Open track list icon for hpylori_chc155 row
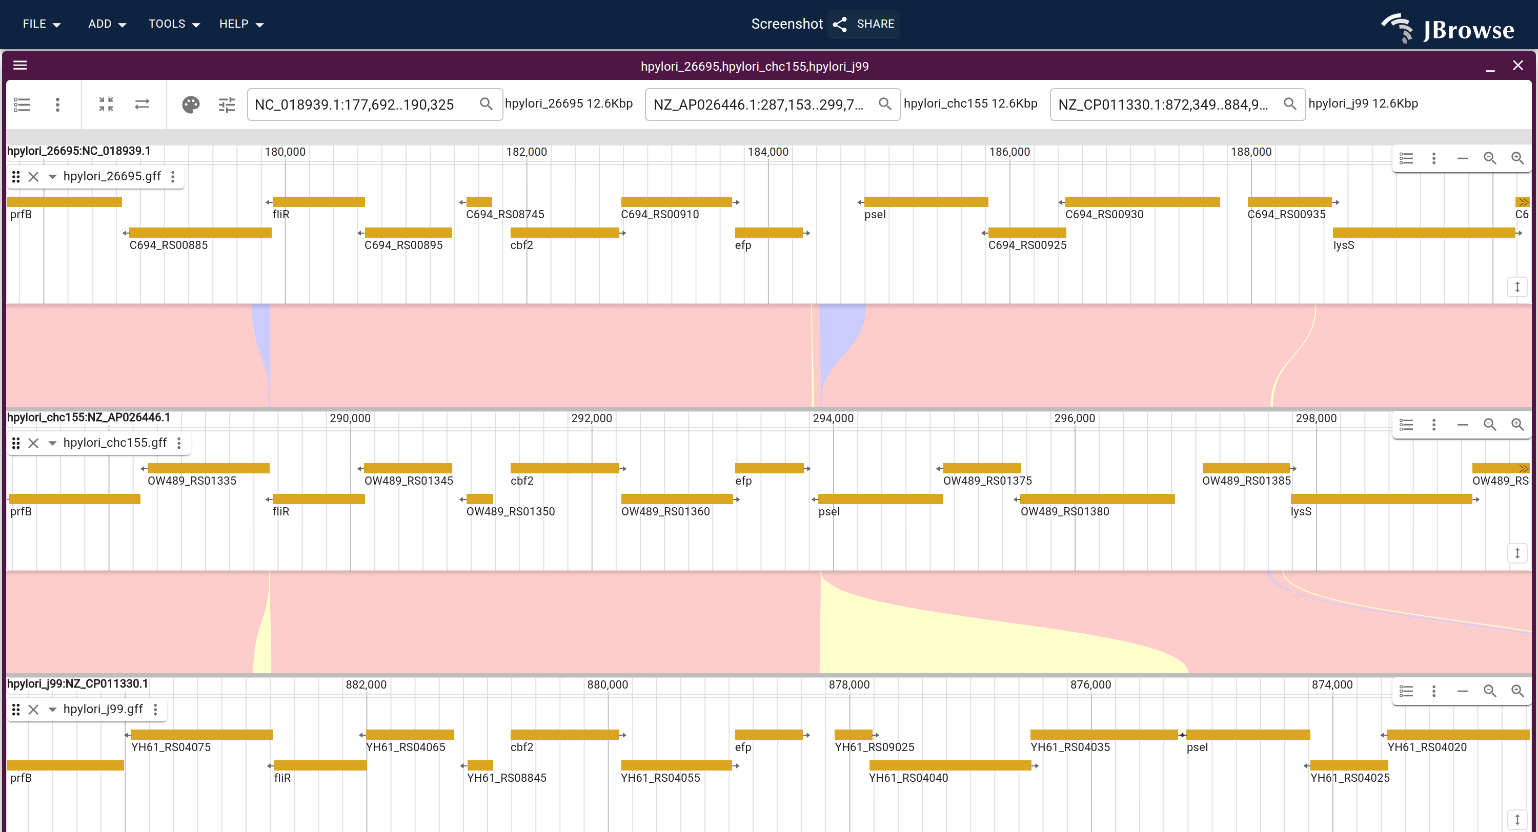This screenshot has width=1538, height=832. 1407,424
